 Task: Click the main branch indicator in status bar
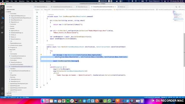(4, 97)
